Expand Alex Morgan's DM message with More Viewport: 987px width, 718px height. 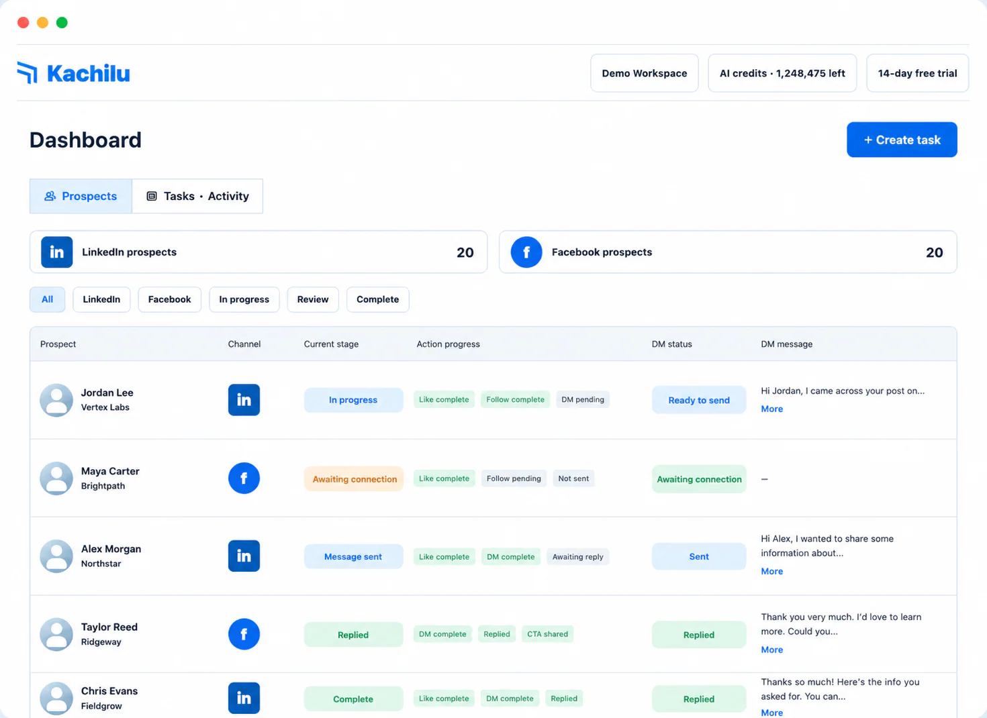click(771, 571)
